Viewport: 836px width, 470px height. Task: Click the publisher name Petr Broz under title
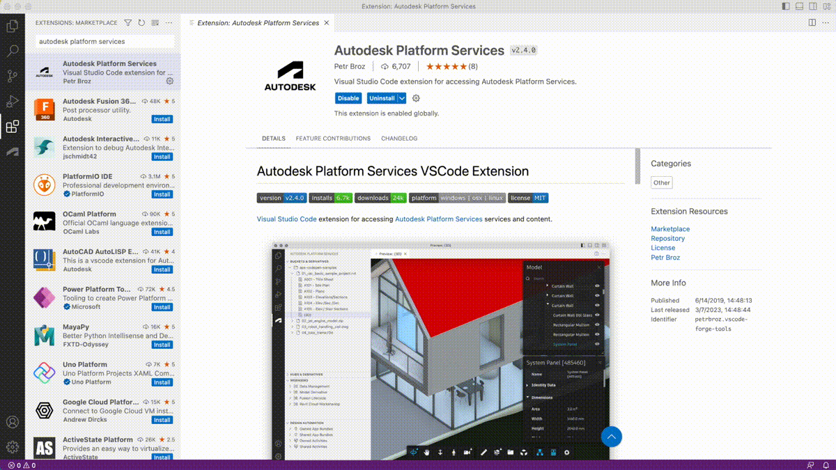coord(350,67)
